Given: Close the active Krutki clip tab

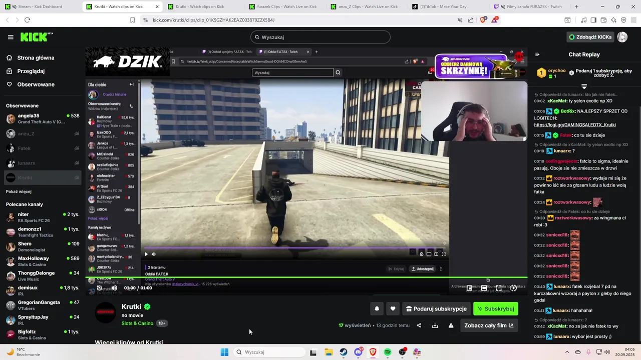Looking at the screenshot, I should [157, 6].
